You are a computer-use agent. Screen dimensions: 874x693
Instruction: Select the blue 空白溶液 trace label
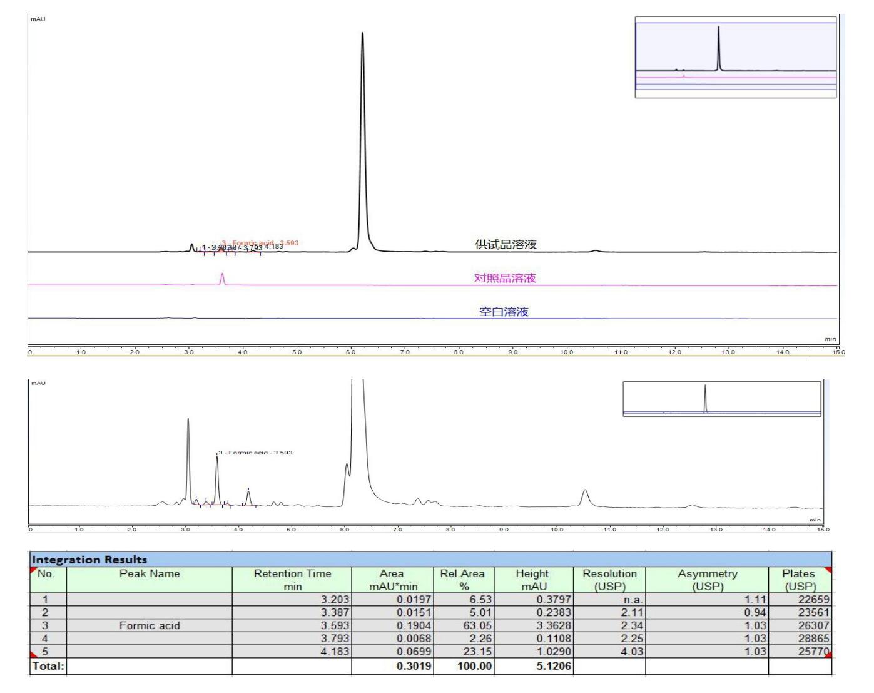point(504,312)
